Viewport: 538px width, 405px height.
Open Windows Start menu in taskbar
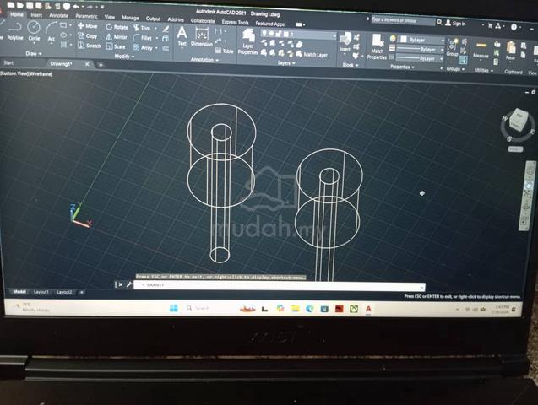pyautogui.click(x=174, y=308)
